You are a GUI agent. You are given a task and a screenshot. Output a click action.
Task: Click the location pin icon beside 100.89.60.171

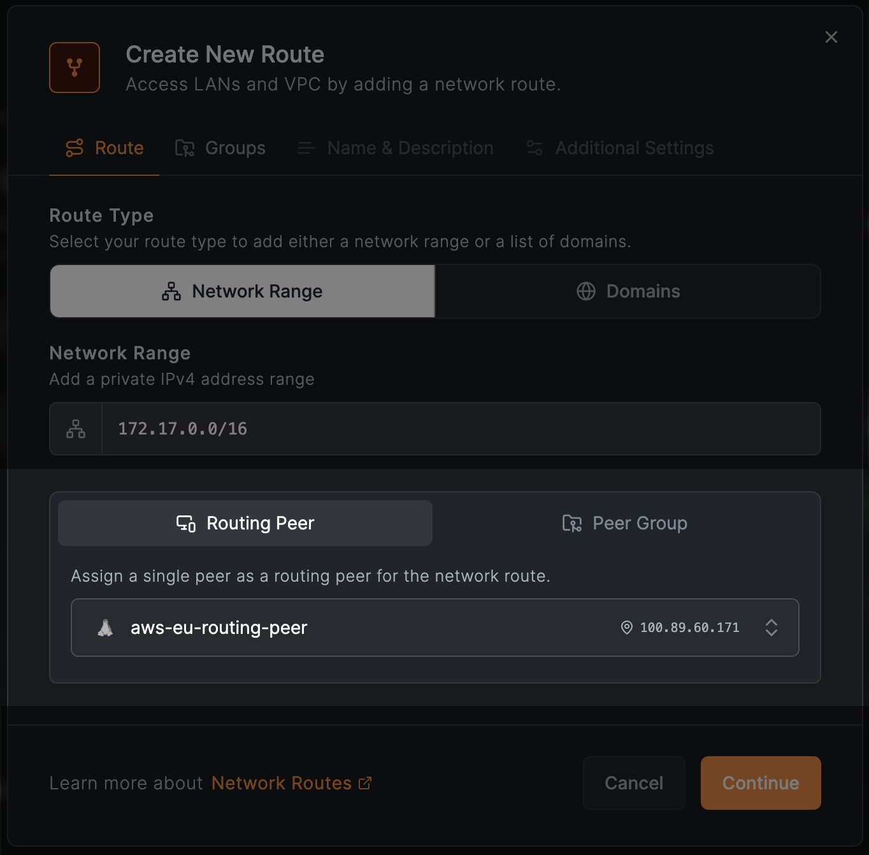point(626,628)
